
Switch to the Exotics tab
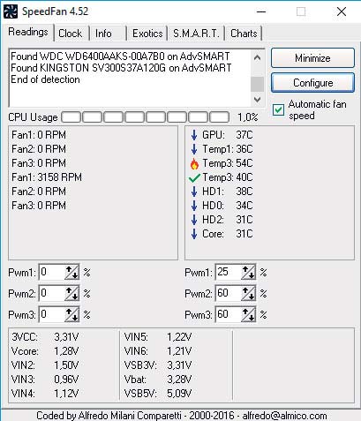(147, 34)
